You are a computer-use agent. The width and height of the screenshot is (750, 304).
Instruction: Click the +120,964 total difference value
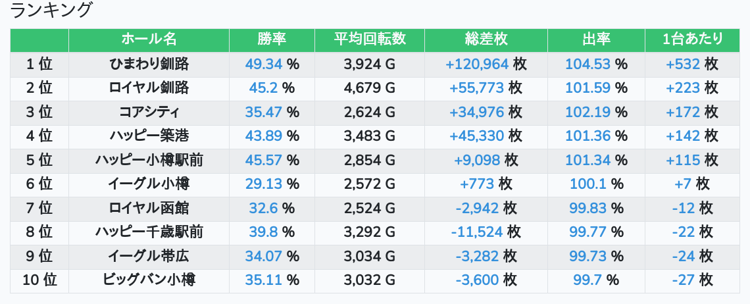coord(477,64)
